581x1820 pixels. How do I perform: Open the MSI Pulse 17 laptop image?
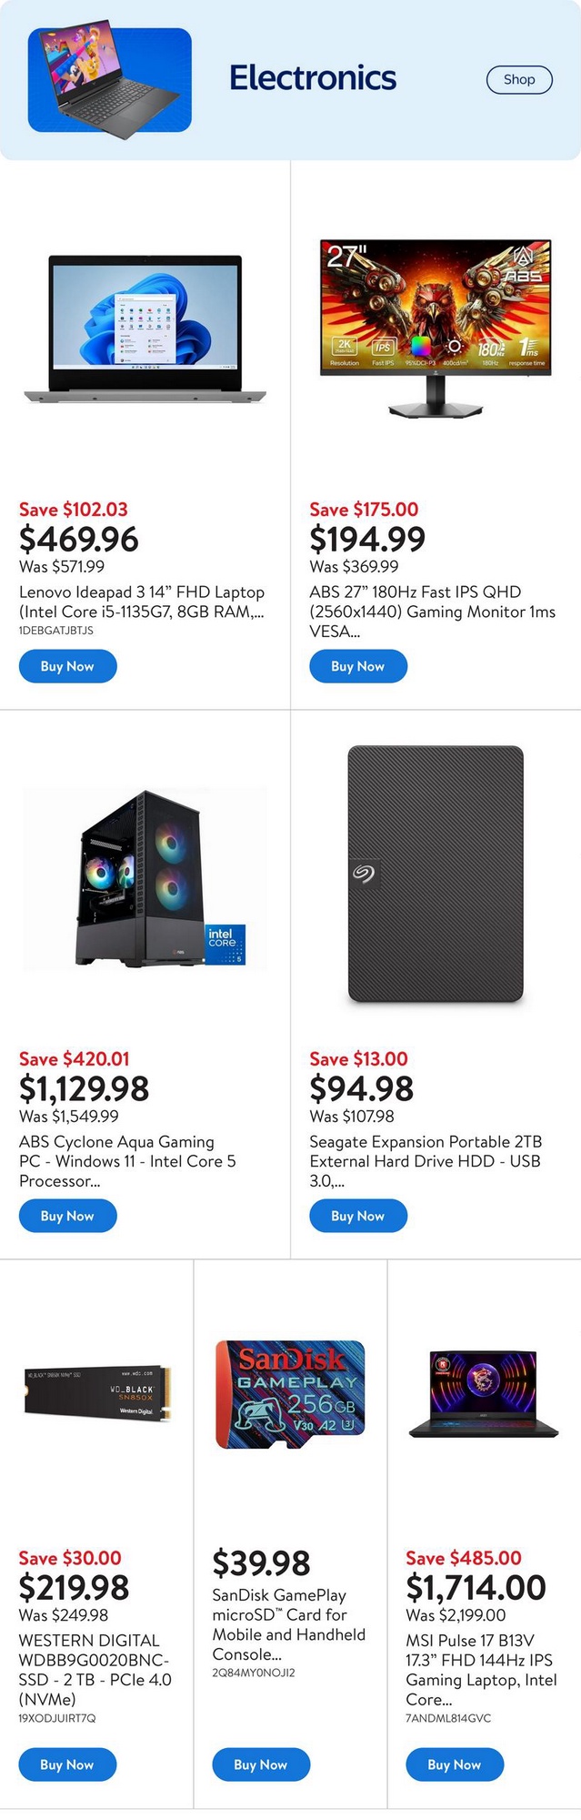[484, 1394]
